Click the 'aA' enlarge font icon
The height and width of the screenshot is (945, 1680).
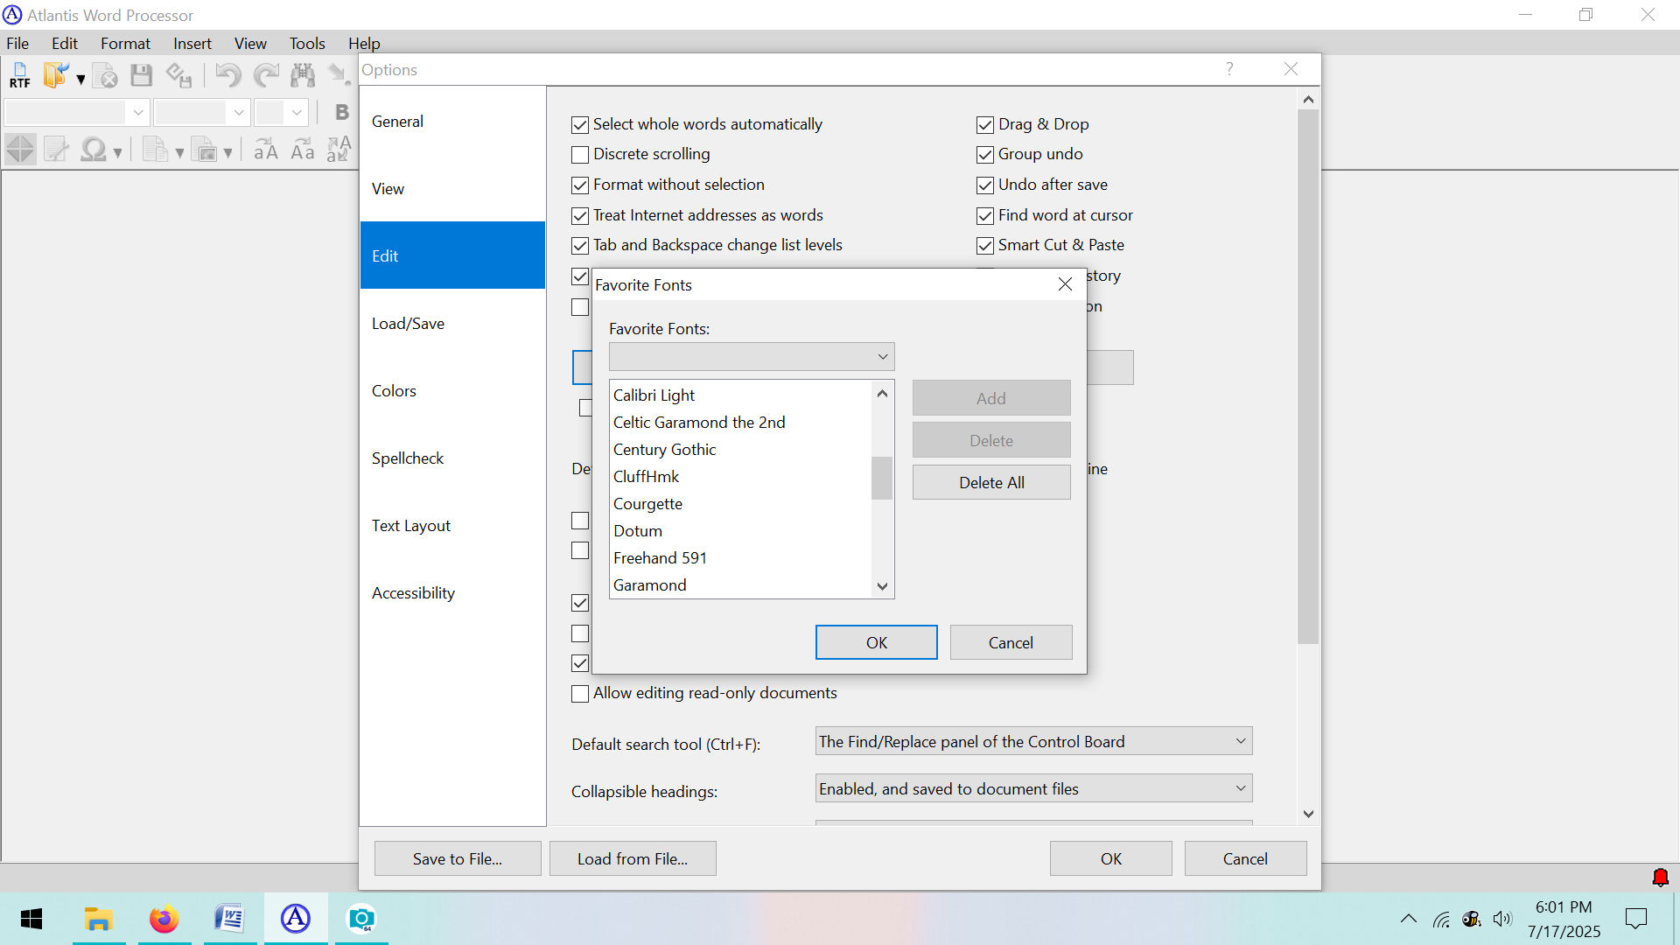click(x=266, y=150)
